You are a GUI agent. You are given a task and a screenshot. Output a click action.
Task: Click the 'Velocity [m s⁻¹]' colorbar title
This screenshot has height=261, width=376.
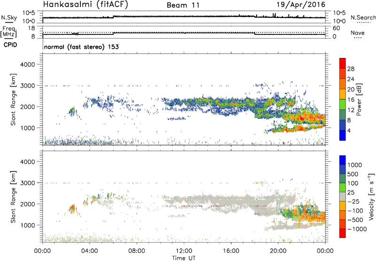[x=371, y=196]
